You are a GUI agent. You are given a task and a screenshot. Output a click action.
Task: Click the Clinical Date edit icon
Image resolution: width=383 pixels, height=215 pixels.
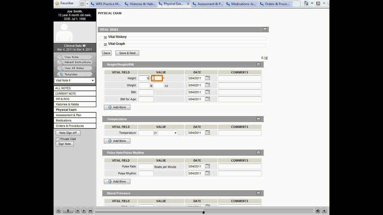pyautogui.click(x=84, y=46)
